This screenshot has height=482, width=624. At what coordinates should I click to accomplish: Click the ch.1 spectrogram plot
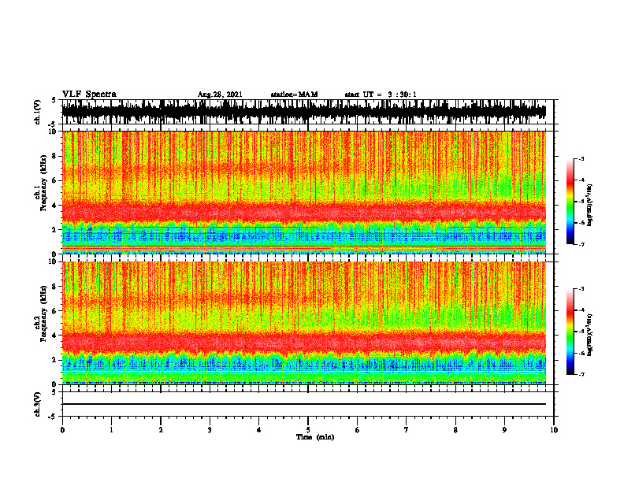point(303,192)
